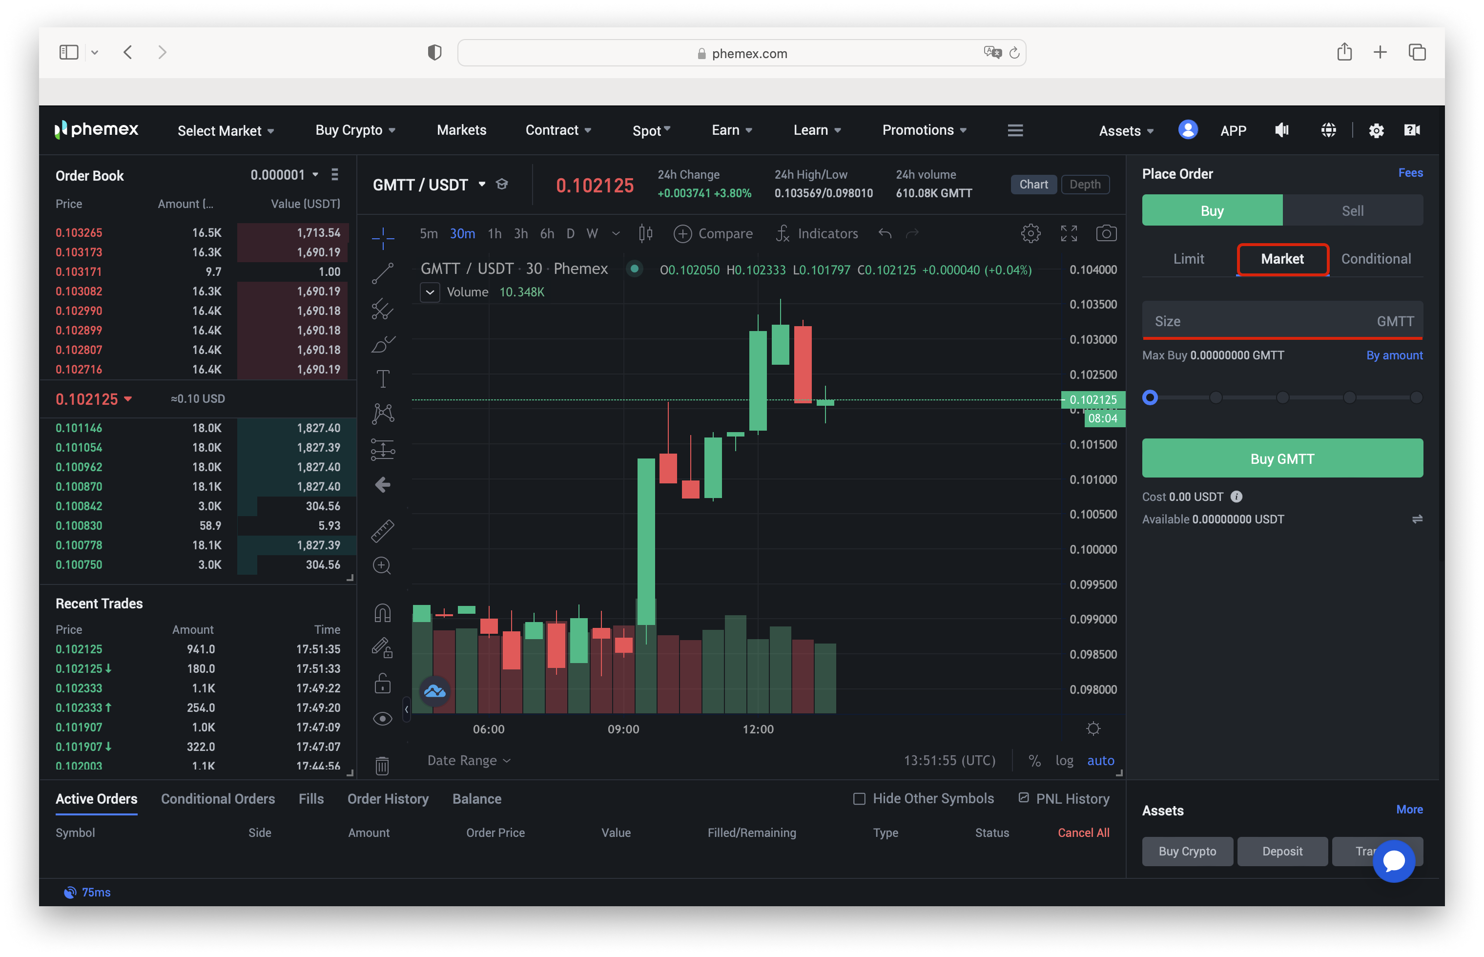
Task: Click the Size input field
Action: click(x=1282, y=321)
